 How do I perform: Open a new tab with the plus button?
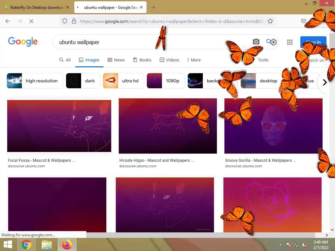tap(153, 8)
